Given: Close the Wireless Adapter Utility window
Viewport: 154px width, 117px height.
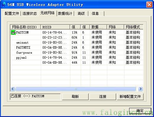Looking at the screenshot, I should (x=149, y=4).
